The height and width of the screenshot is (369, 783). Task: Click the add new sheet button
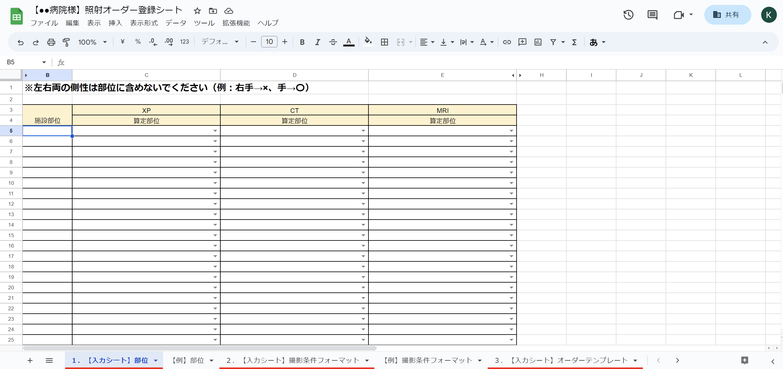click(30, 360)
